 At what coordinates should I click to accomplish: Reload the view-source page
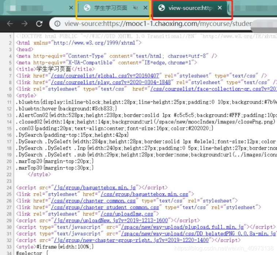(39, 23)
